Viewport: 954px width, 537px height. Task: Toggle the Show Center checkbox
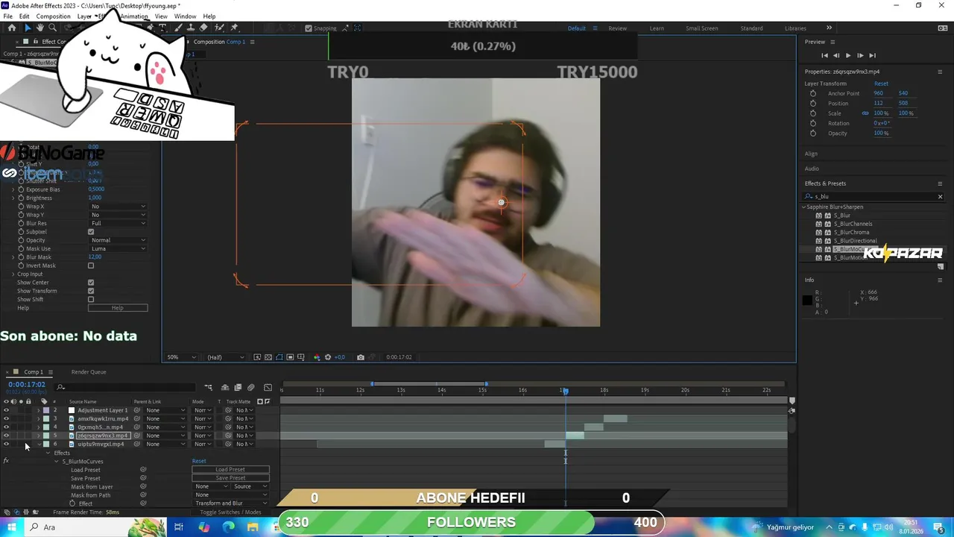coord(91,283)
